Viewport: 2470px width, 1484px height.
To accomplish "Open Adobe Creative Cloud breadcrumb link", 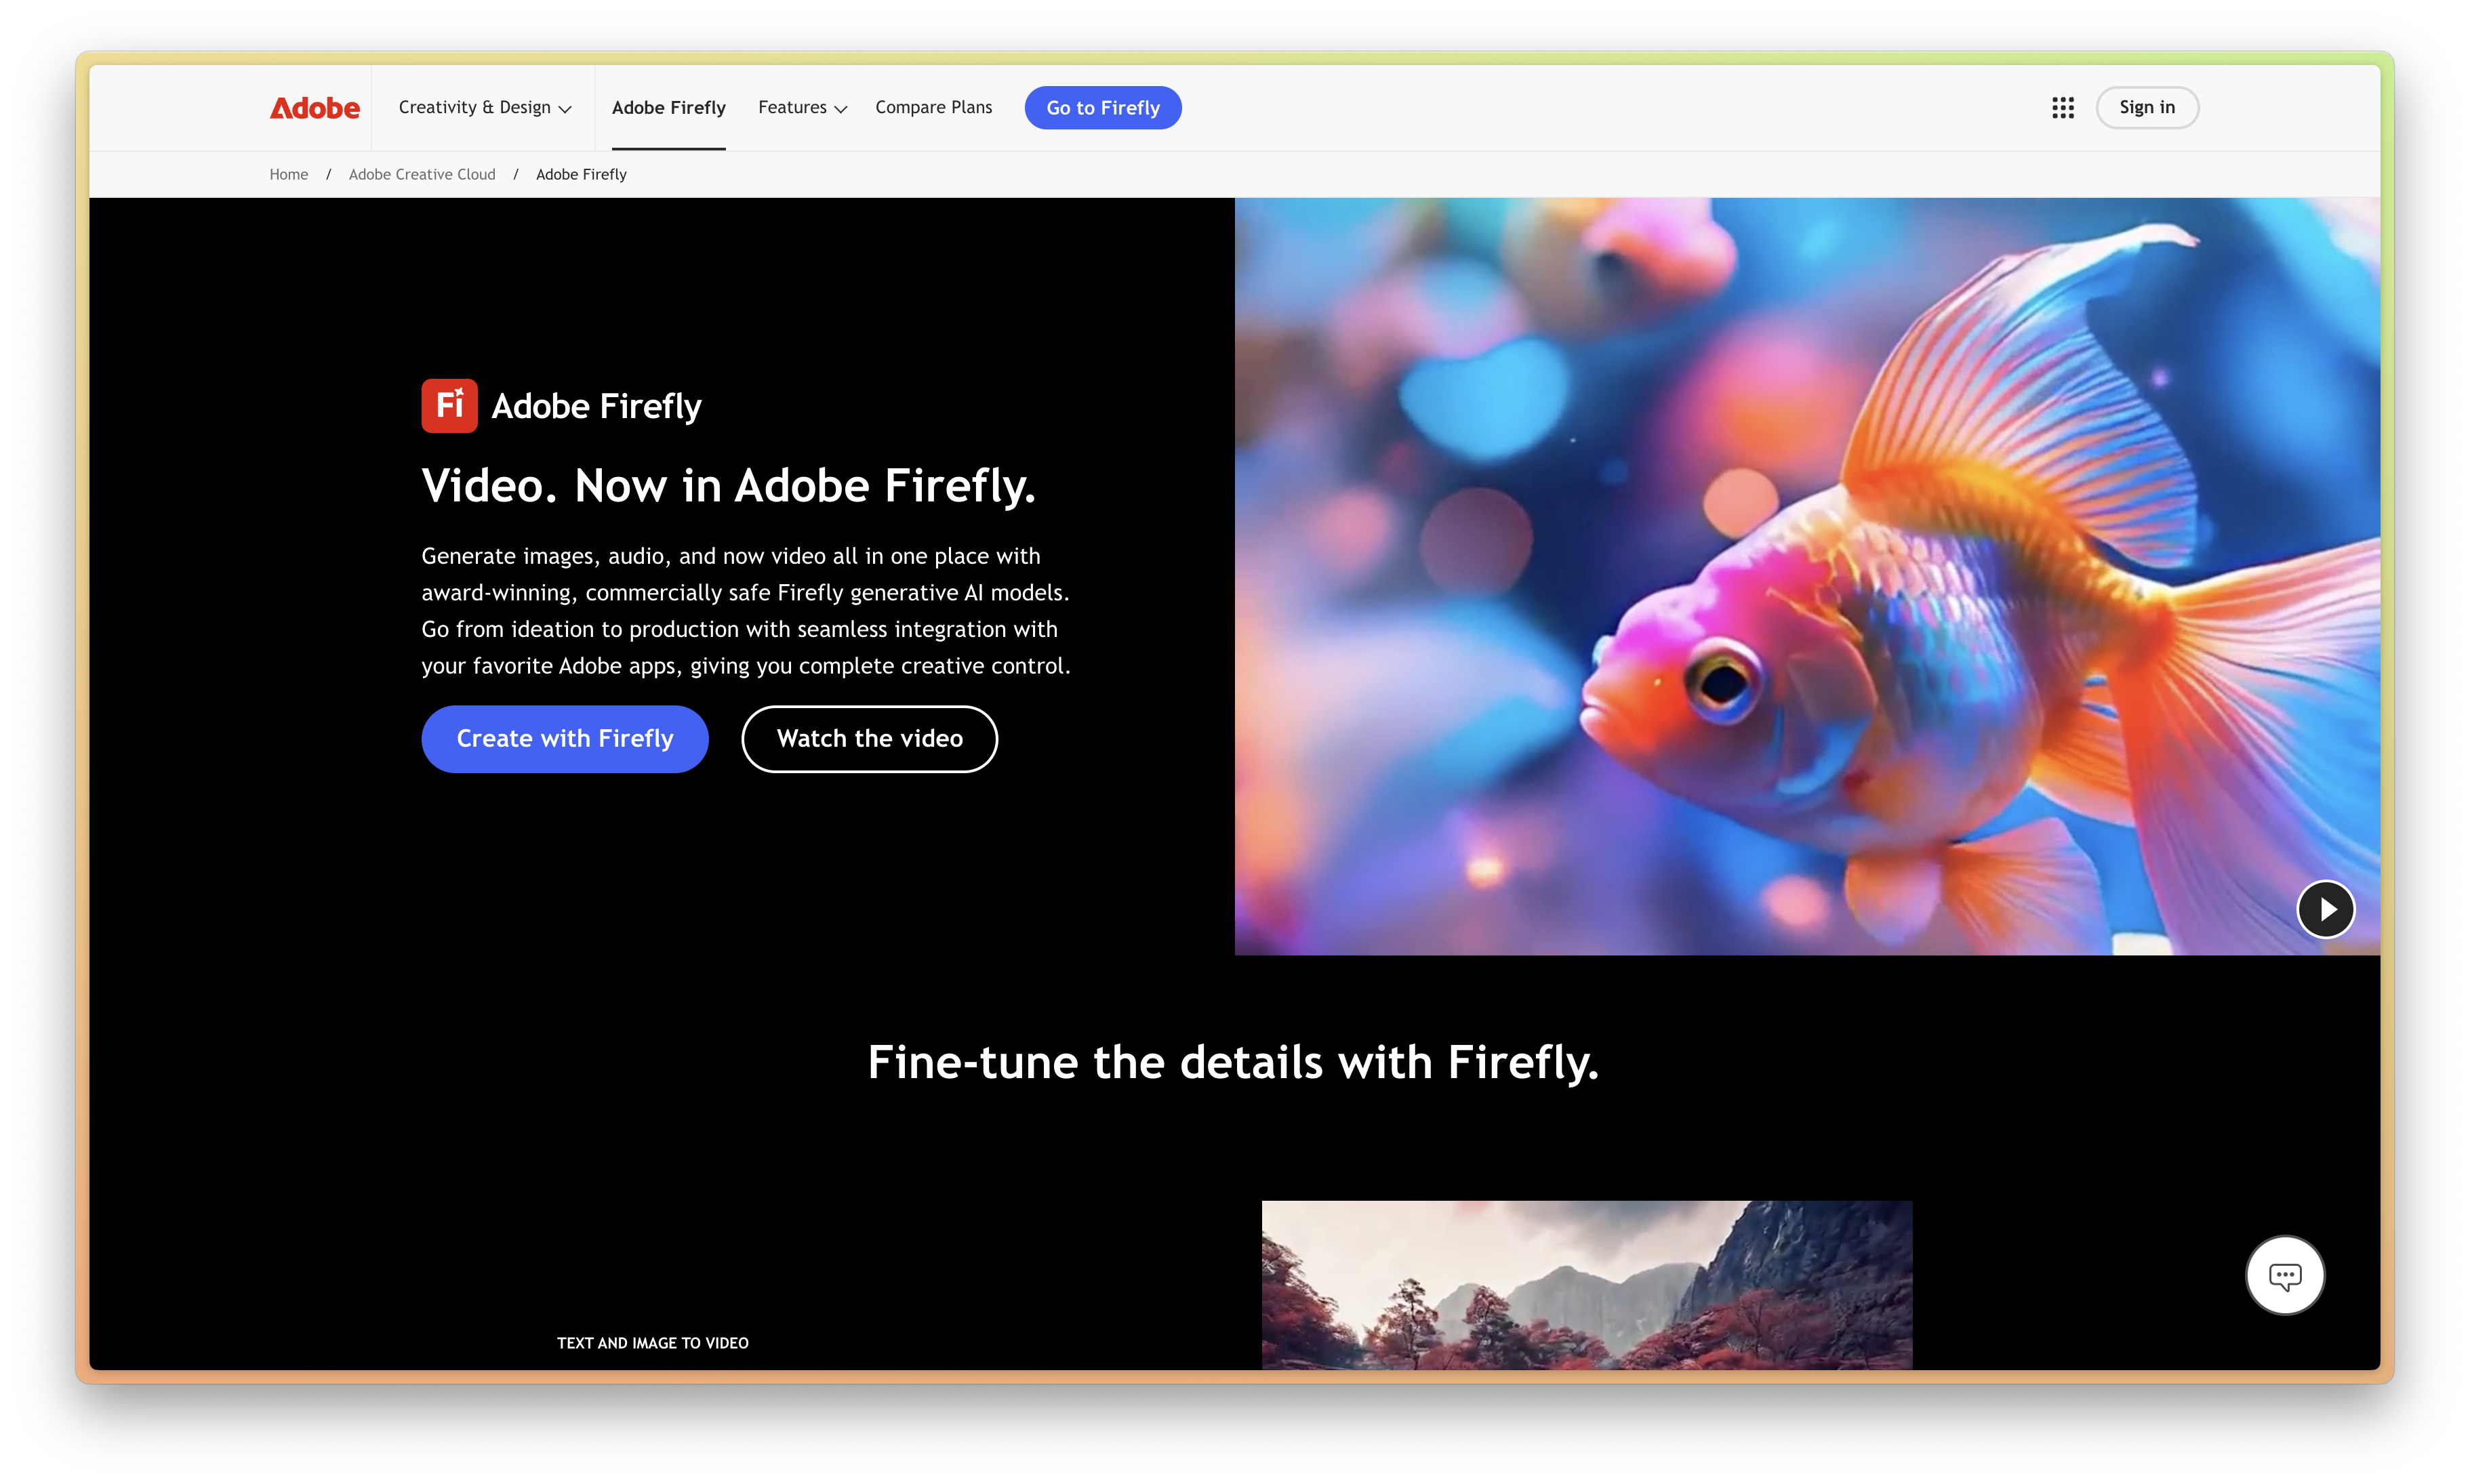I will click(422, 174).
